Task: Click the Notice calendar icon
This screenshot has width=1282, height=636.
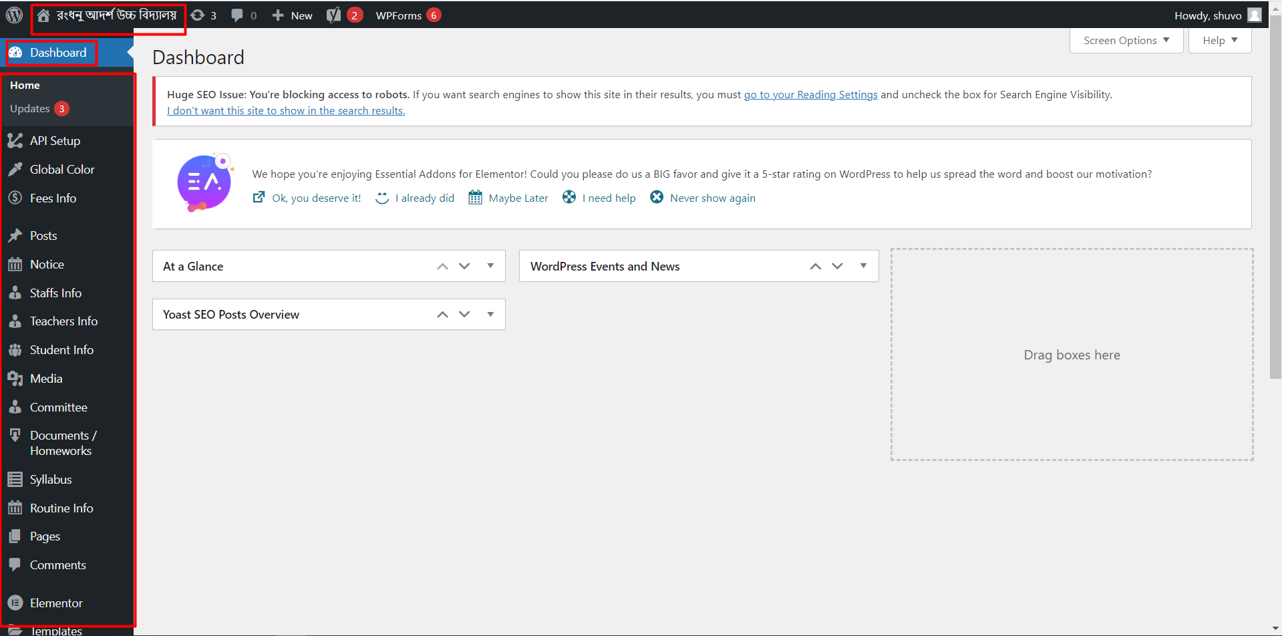Action: (x=15, y=264)
